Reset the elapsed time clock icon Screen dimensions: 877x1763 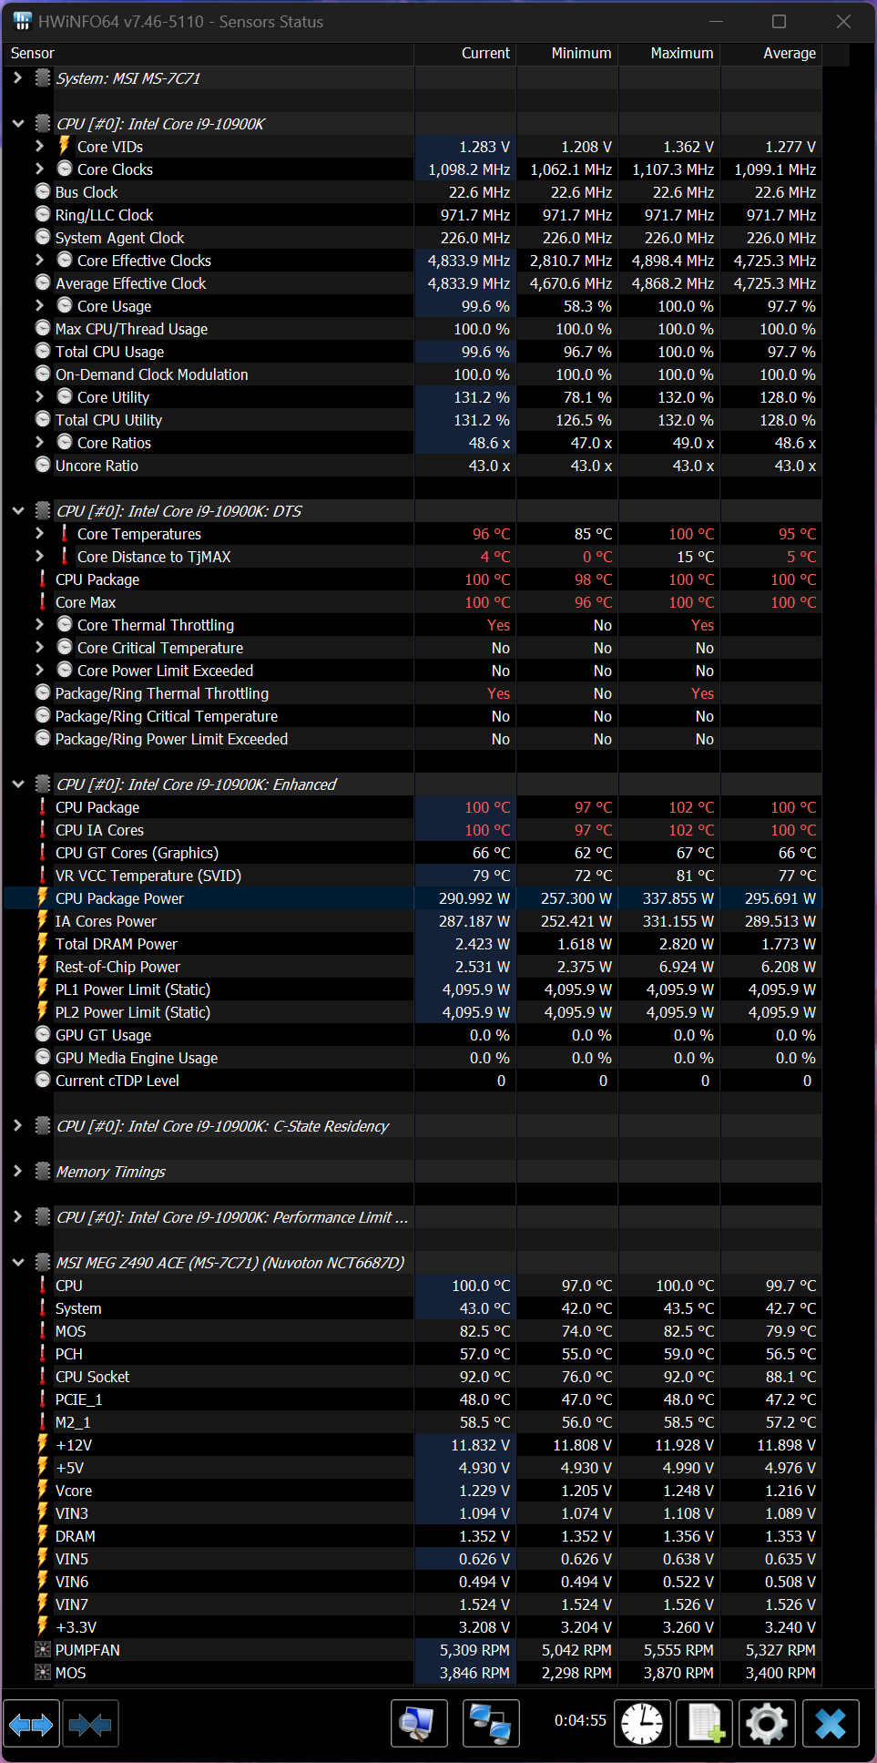coord(642,1723)
